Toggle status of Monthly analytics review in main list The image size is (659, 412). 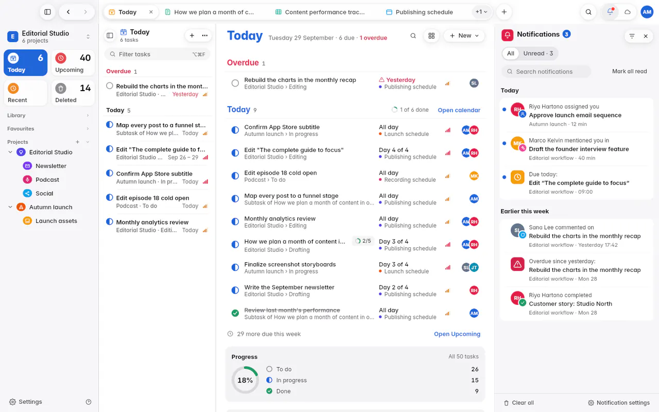235,221
